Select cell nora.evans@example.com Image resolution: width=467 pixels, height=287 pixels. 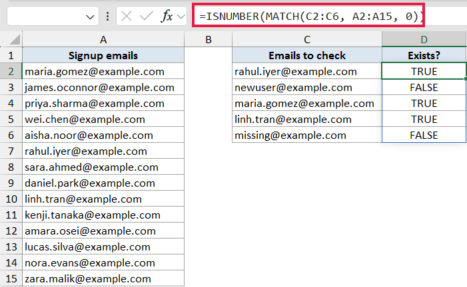click(103, 262)
